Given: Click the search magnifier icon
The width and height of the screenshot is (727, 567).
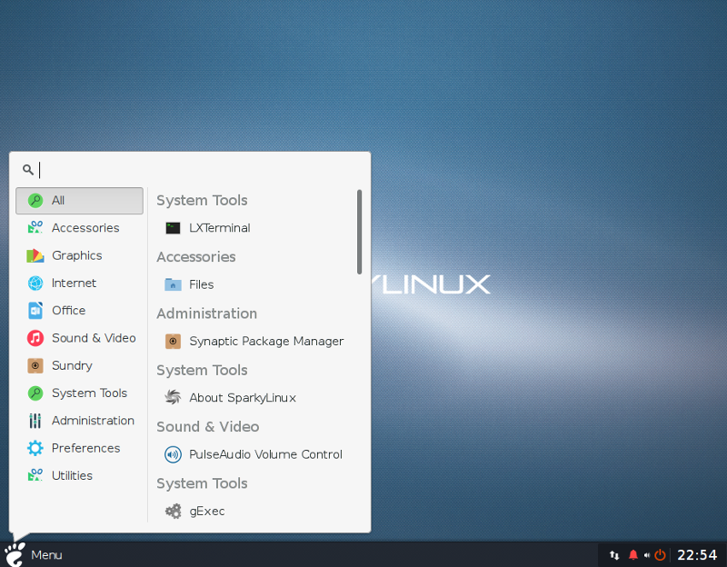Looking at the screenshot, I should (28, 170).
